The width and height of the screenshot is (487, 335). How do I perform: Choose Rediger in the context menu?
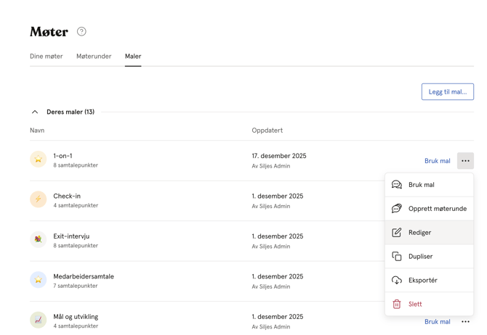[430, 233]
